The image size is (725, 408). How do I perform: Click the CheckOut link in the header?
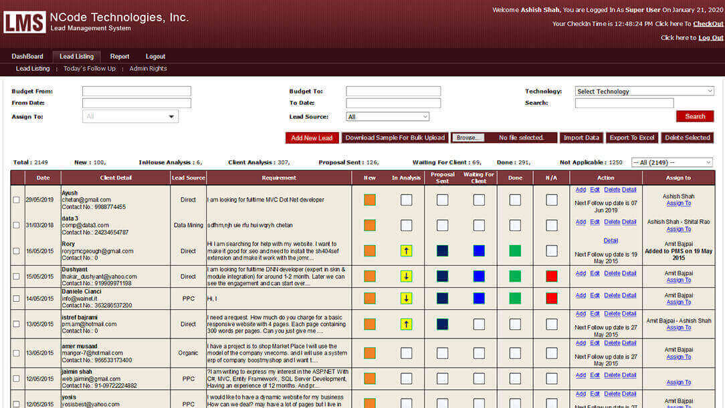point(708,23)
